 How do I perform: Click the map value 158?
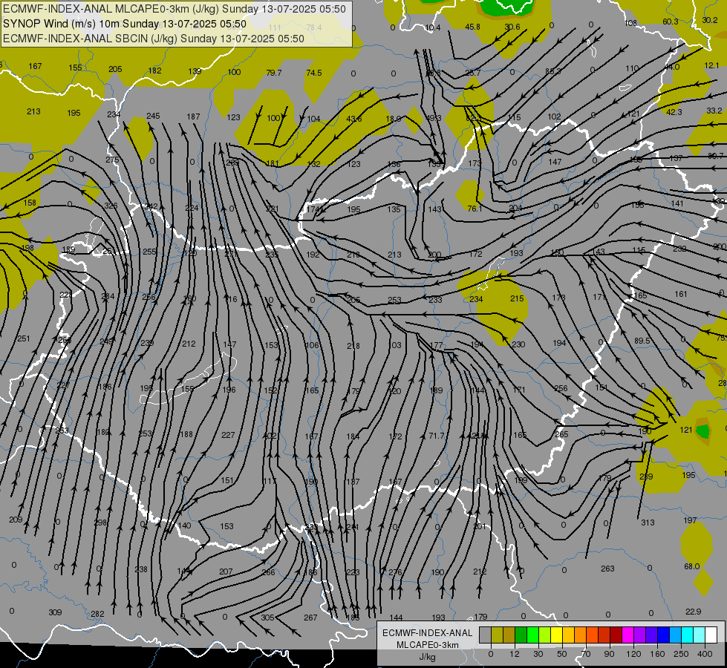point(30,203)
